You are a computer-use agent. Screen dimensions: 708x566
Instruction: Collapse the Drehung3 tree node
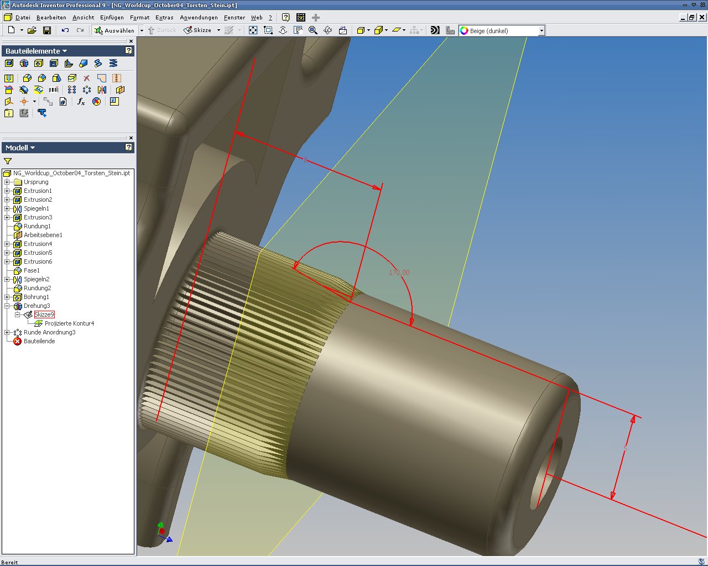point(7,306)
